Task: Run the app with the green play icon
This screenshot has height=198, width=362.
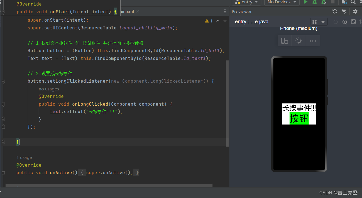Action: point(305,2)
